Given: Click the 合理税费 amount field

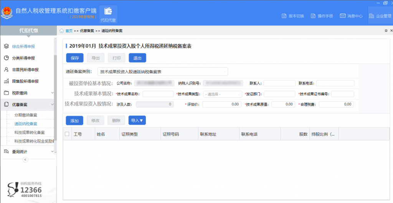Looking at the screenshot, I should click(x=336, y=104).
